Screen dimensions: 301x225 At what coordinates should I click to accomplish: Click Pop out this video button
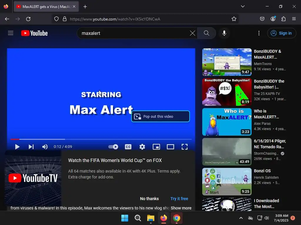[160, 116]
